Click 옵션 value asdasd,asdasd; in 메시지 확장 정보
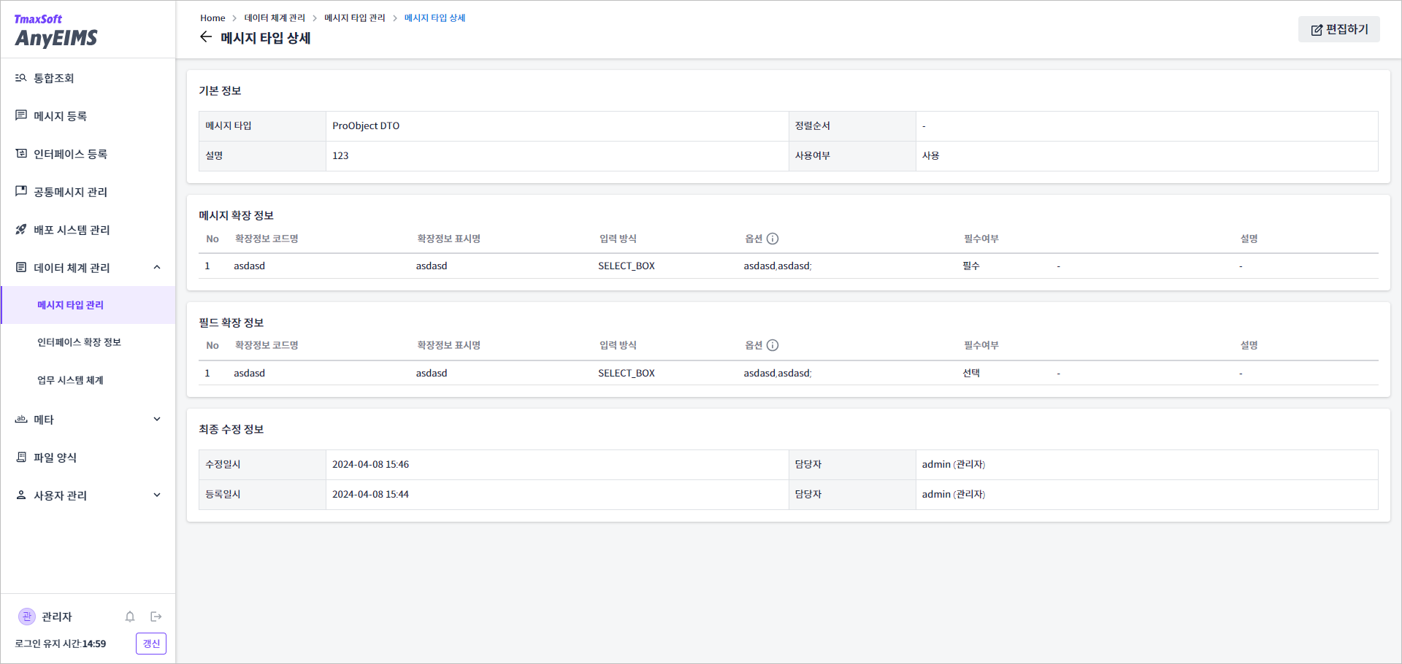The image size is (1402, 664). click(x=778, y=266)
